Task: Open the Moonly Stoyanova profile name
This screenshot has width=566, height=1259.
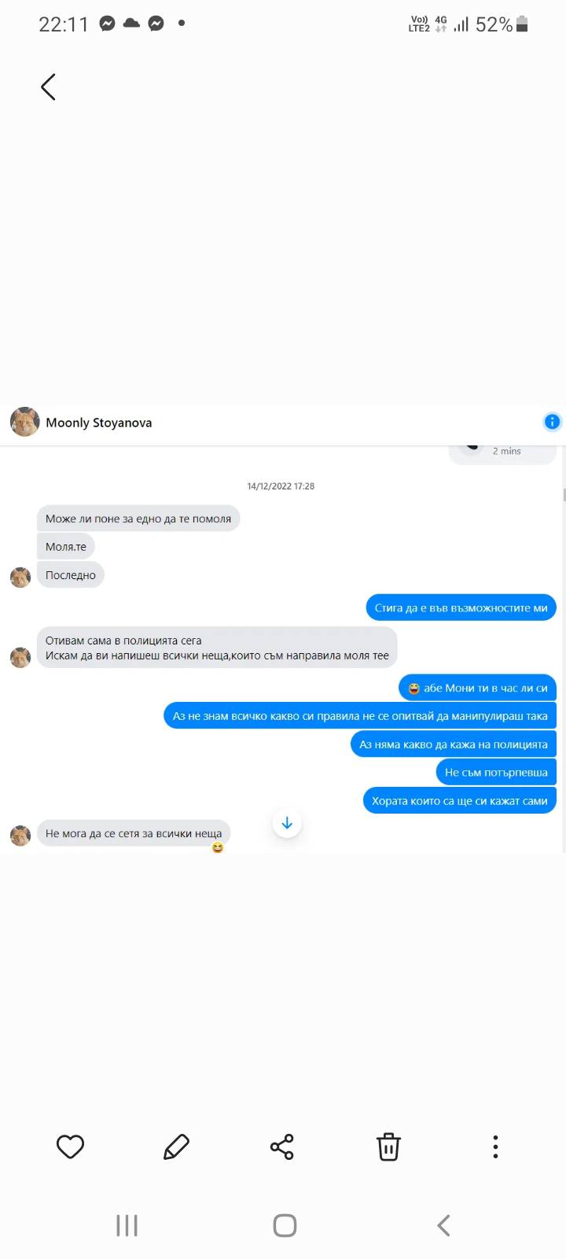Action: click(x=99, y=423)
